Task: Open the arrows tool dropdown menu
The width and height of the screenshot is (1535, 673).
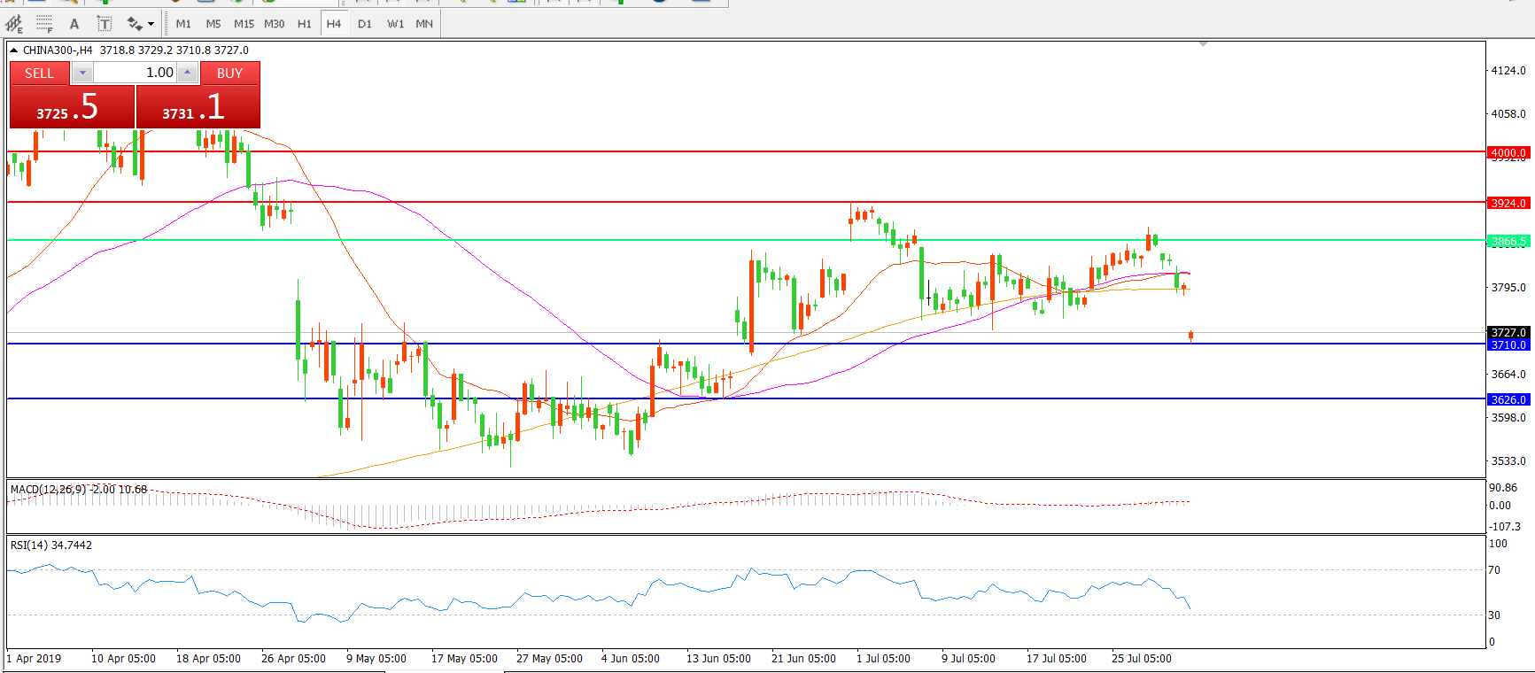Action: tap(151, 24)
